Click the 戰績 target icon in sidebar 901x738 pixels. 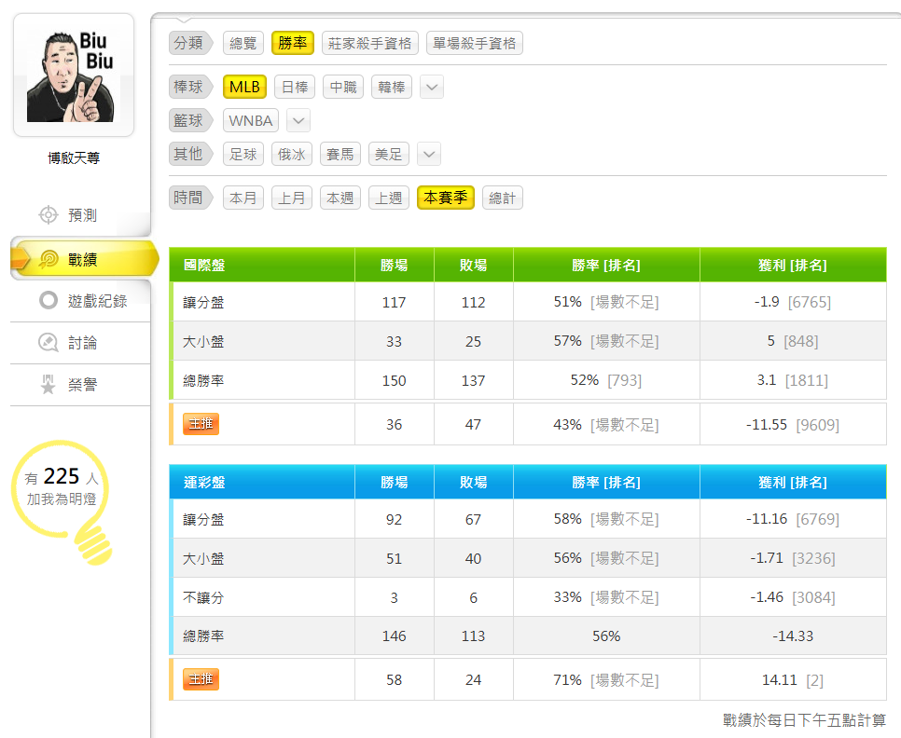(x=49, y=260)
